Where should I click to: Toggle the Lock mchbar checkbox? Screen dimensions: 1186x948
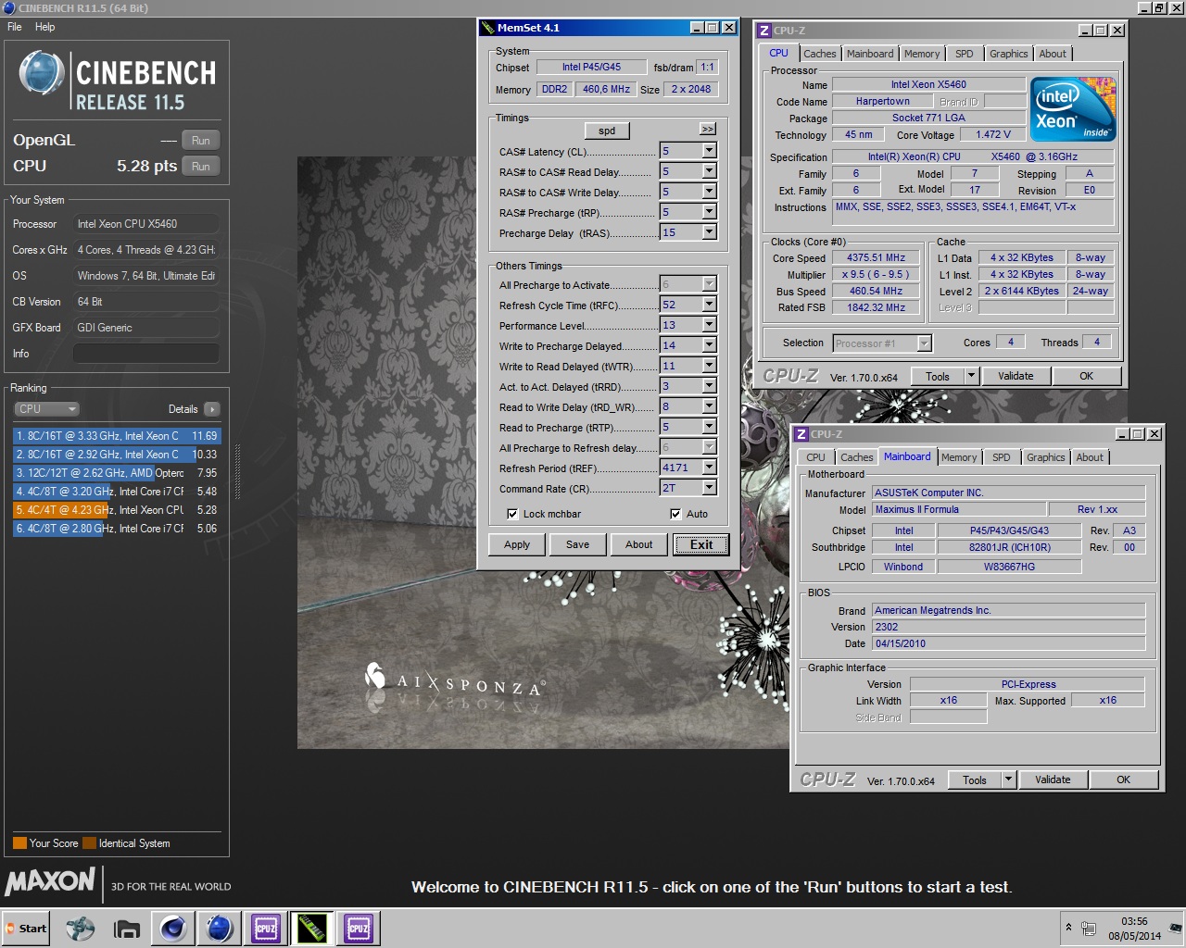(512, 514)
